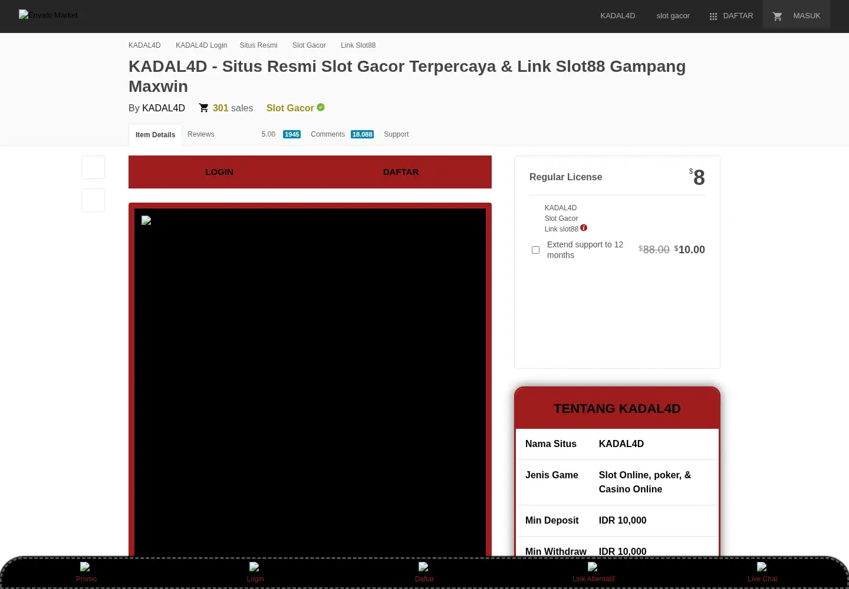The height and width of the screenshot is (589, 849).
Task: Click the Min Deposit IDR 10,000 value
Action: pyautogui.click(x=623, y=521)
